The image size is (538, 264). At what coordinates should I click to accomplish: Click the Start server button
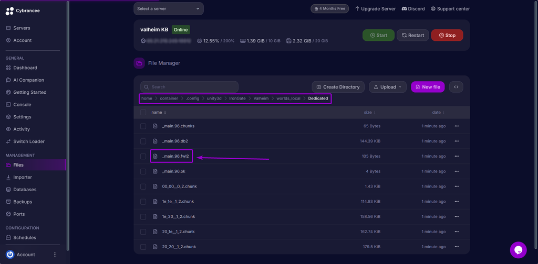pyautogui.click(x=378, y=35)
